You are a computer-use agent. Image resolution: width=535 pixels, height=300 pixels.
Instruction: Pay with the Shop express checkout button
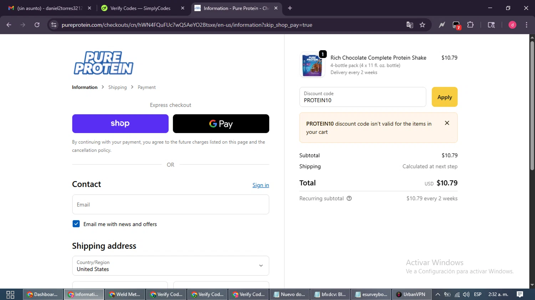click(x=120, y=123)
